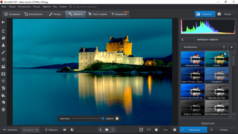
Task: Toggle favorite star on Амели effect
Action: [225, 54]
